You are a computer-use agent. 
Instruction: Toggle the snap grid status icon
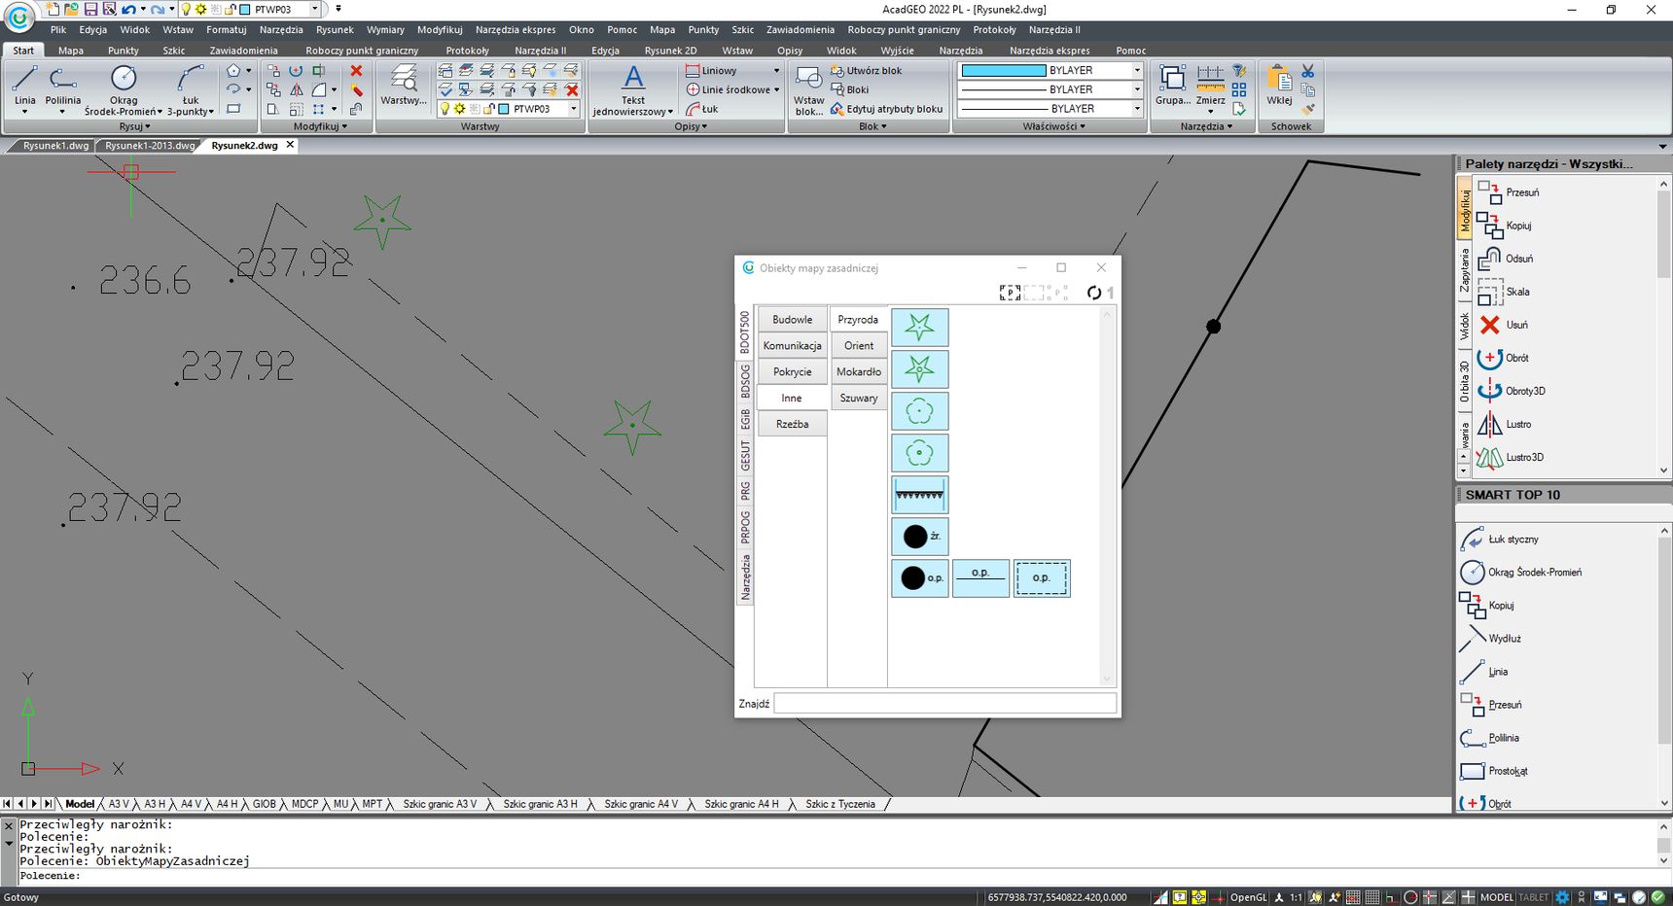(x=1353, y=897)
